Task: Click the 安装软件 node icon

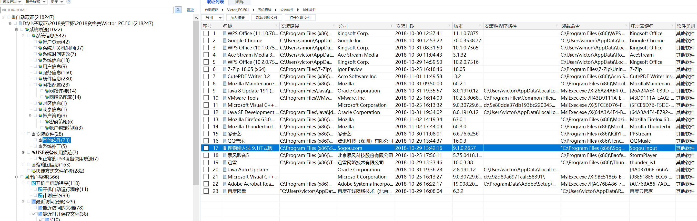Action: [34, 134]
